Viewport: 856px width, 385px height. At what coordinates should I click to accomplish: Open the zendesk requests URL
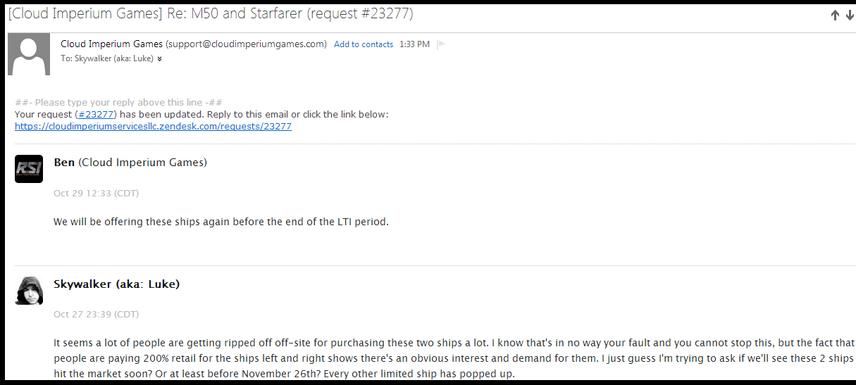click(153, 127)
